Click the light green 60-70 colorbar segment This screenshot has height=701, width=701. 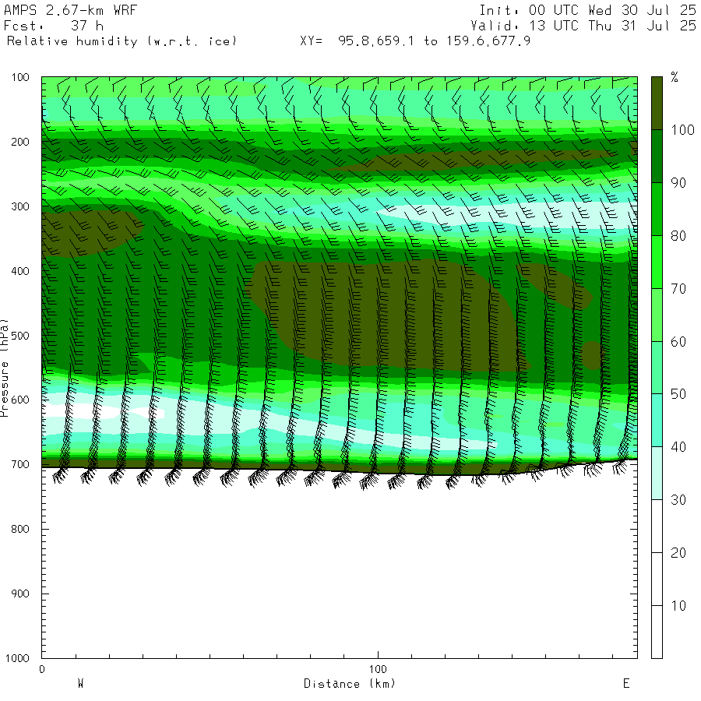[657, 315]
